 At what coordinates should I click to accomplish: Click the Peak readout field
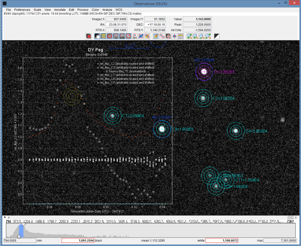point(197,24)
